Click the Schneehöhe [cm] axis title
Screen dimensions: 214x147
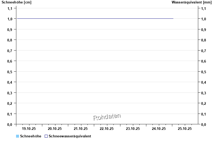pyautogui.click(x=17, y=2)
